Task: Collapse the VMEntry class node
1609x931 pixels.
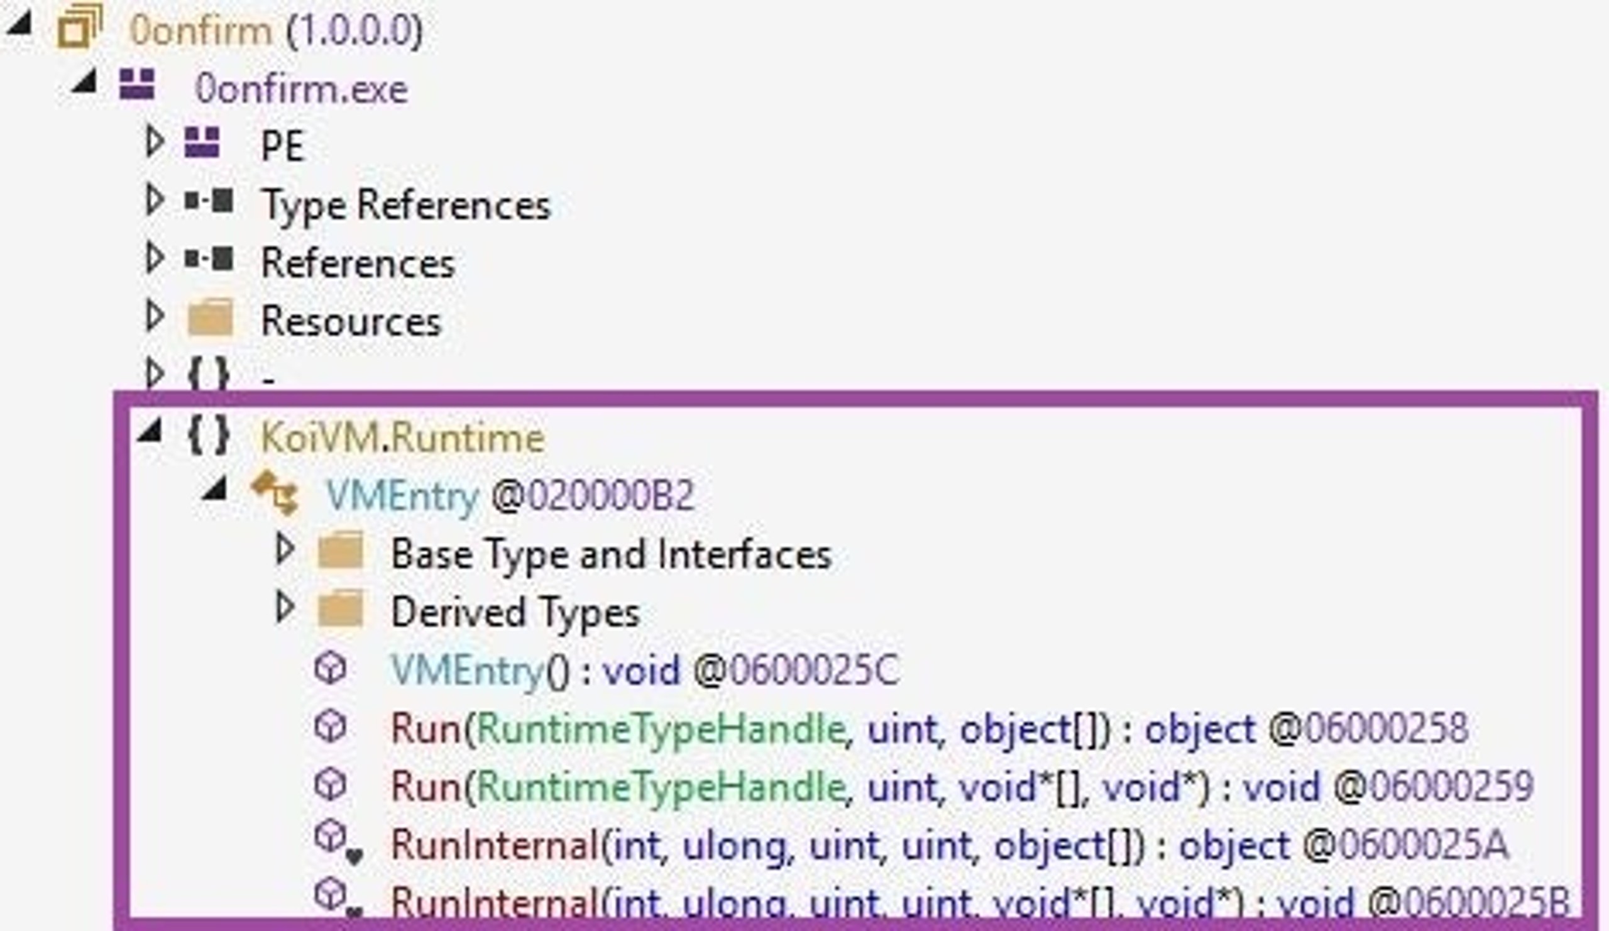Action: pos(214,489)
